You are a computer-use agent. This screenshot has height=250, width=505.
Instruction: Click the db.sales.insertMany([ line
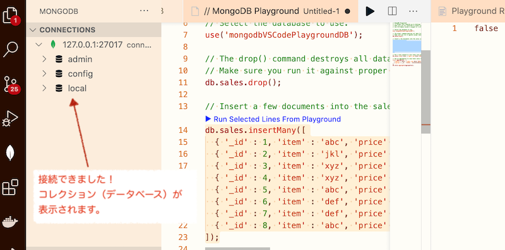256,130
